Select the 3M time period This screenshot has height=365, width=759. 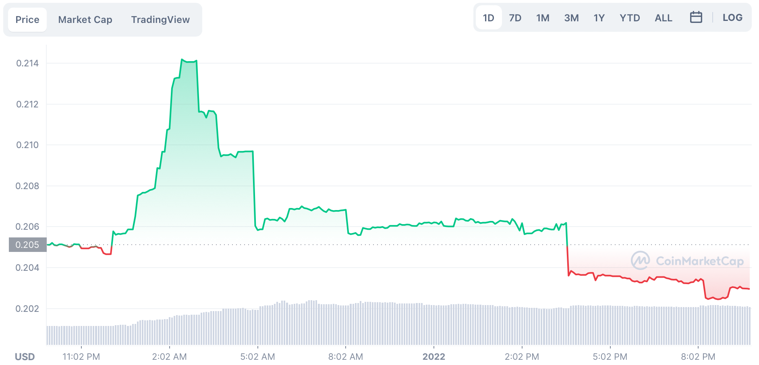click(572, 17)
